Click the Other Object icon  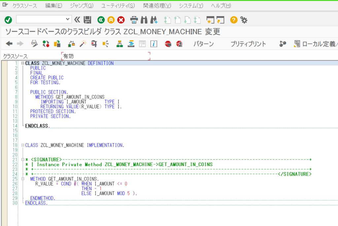[57, 44]
